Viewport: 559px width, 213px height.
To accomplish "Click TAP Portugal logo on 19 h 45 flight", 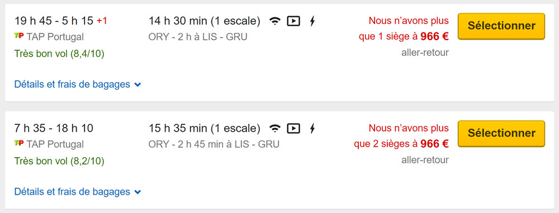I will pyautogui.click(x=19, y=36).
